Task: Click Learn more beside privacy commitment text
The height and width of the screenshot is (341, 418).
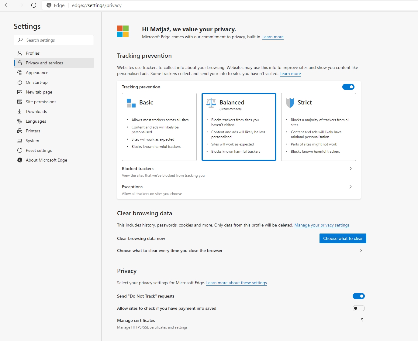Action: click(273, 37)
